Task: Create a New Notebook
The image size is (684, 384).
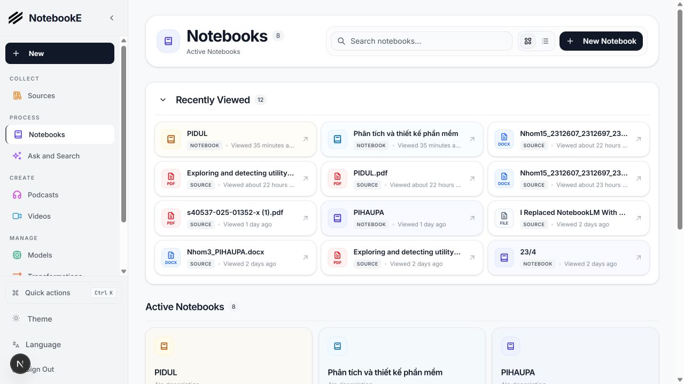Action: (x=601, y=41)
